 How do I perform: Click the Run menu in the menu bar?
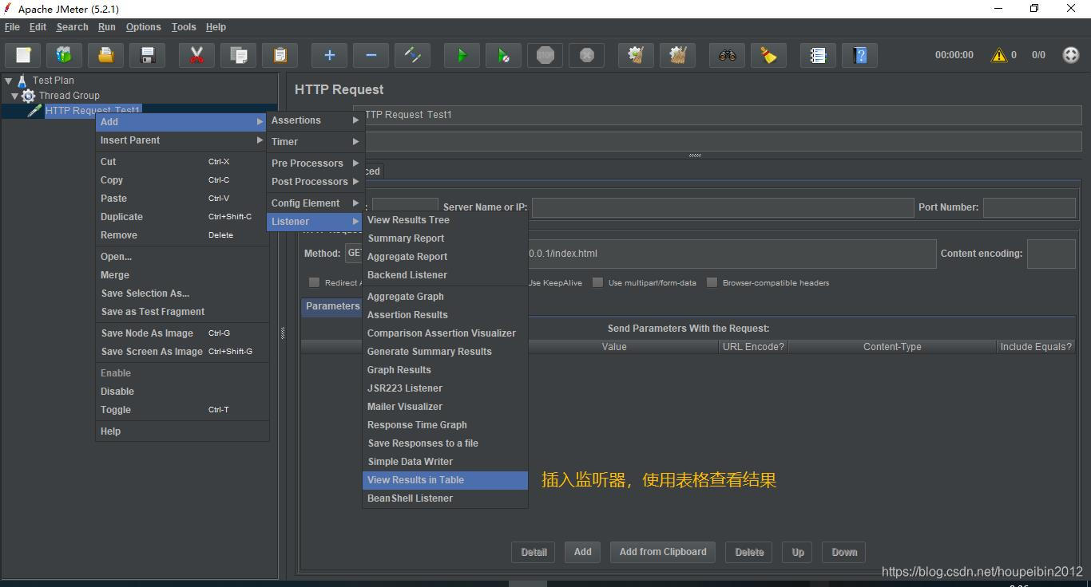[106, 27]
